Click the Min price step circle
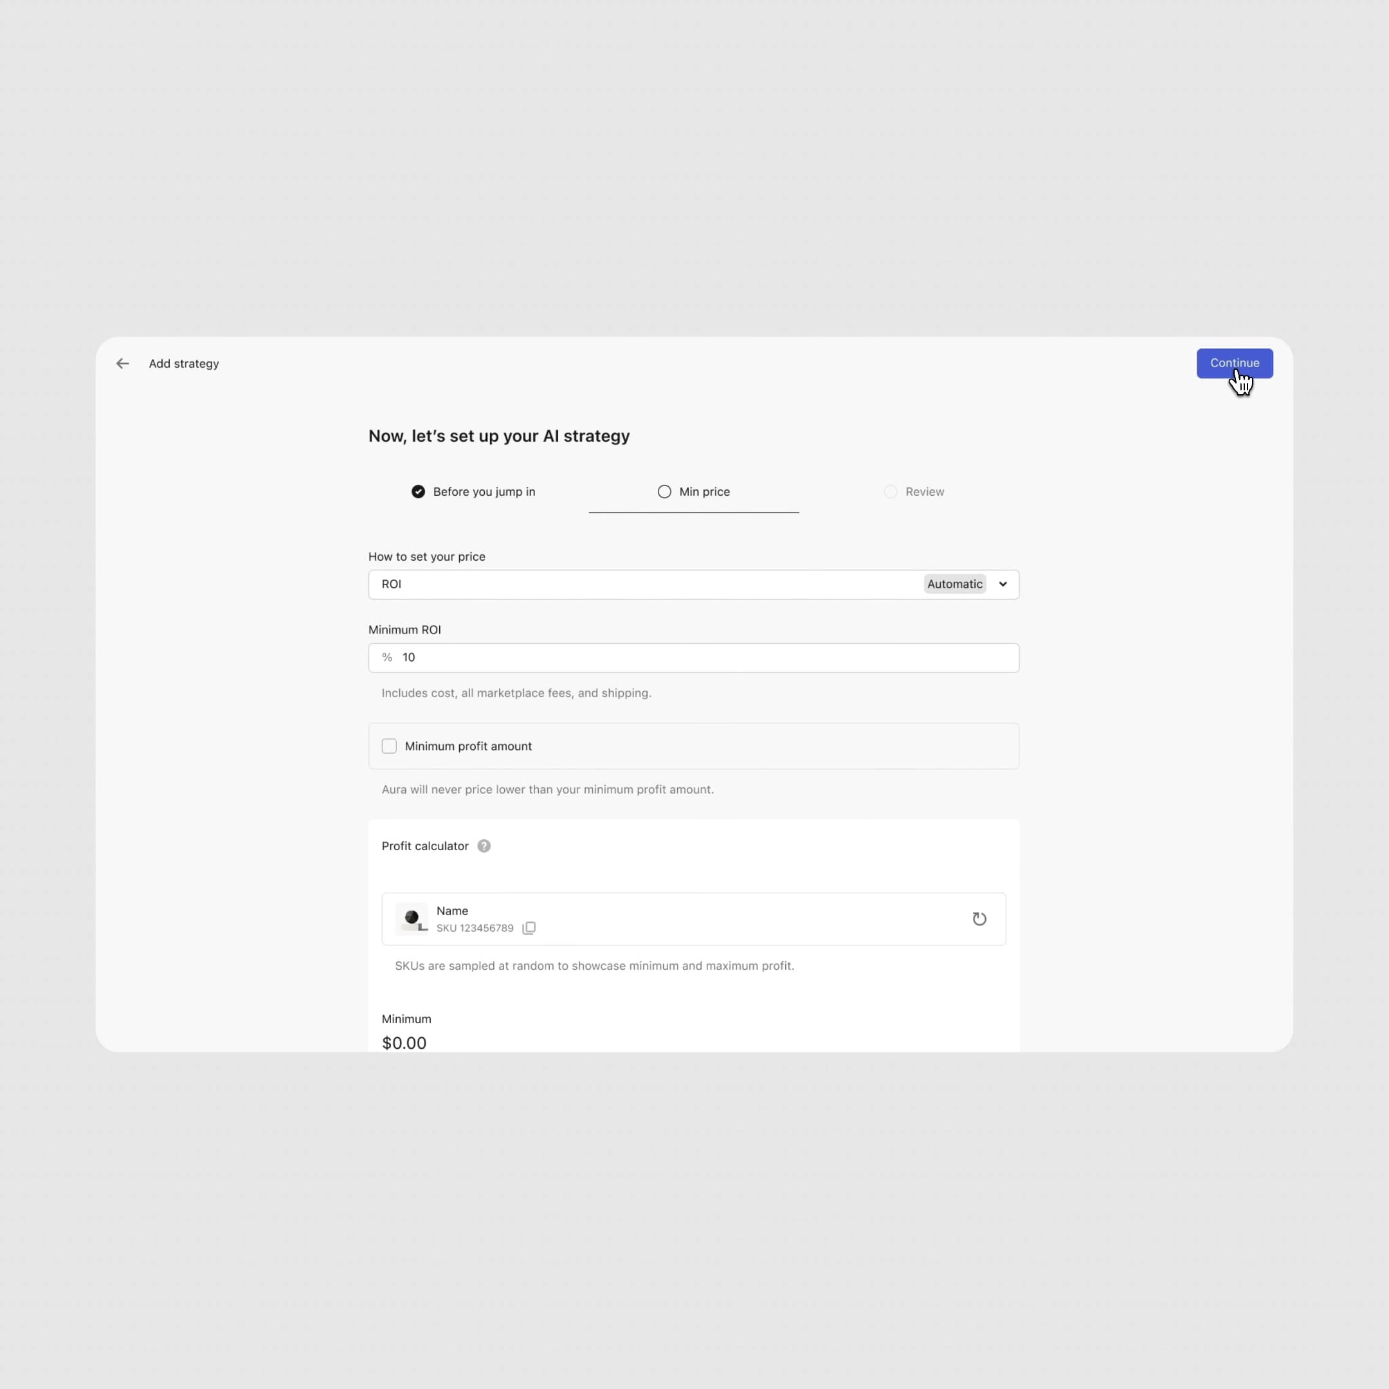 tap(664, 492)
